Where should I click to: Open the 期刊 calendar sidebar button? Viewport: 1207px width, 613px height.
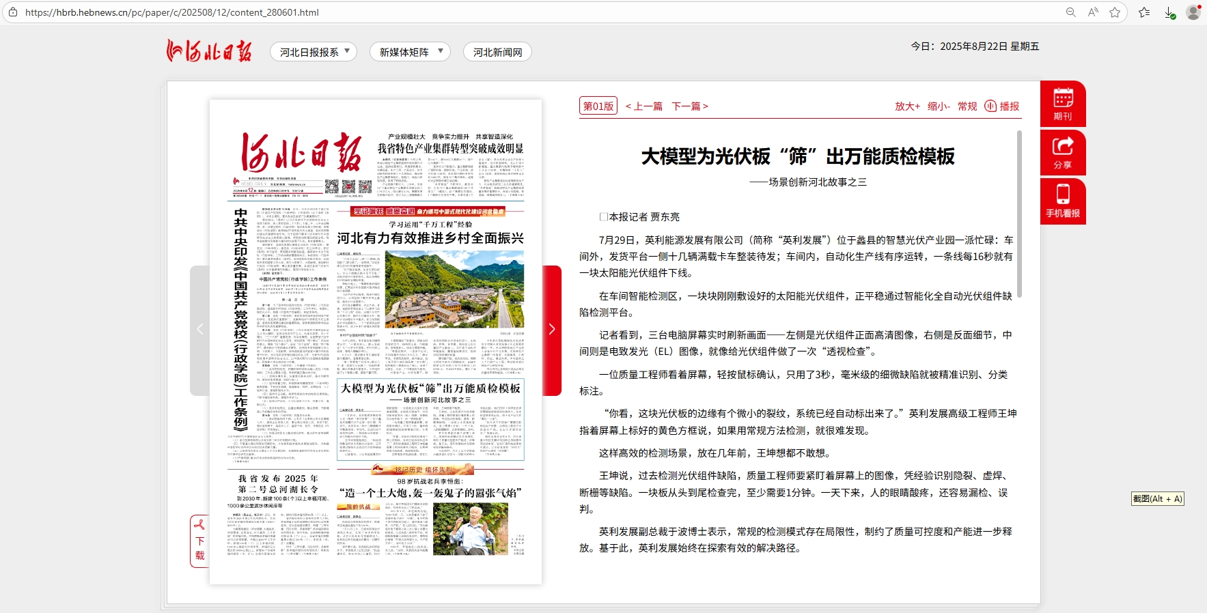point(1063,103)
